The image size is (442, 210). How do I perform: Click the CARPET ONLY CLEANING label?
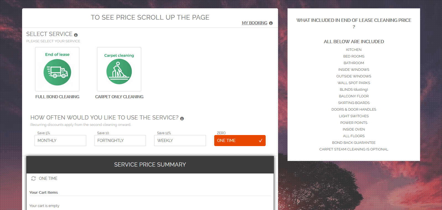click(119, 97)
